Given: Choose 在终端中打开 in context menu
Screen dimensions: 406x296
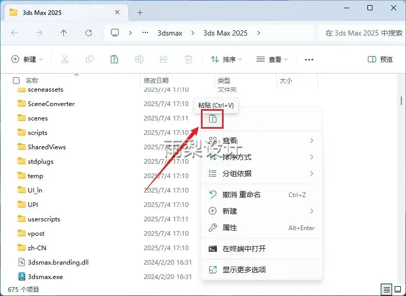Looking at the screenshot, I should tap(262, 249).
